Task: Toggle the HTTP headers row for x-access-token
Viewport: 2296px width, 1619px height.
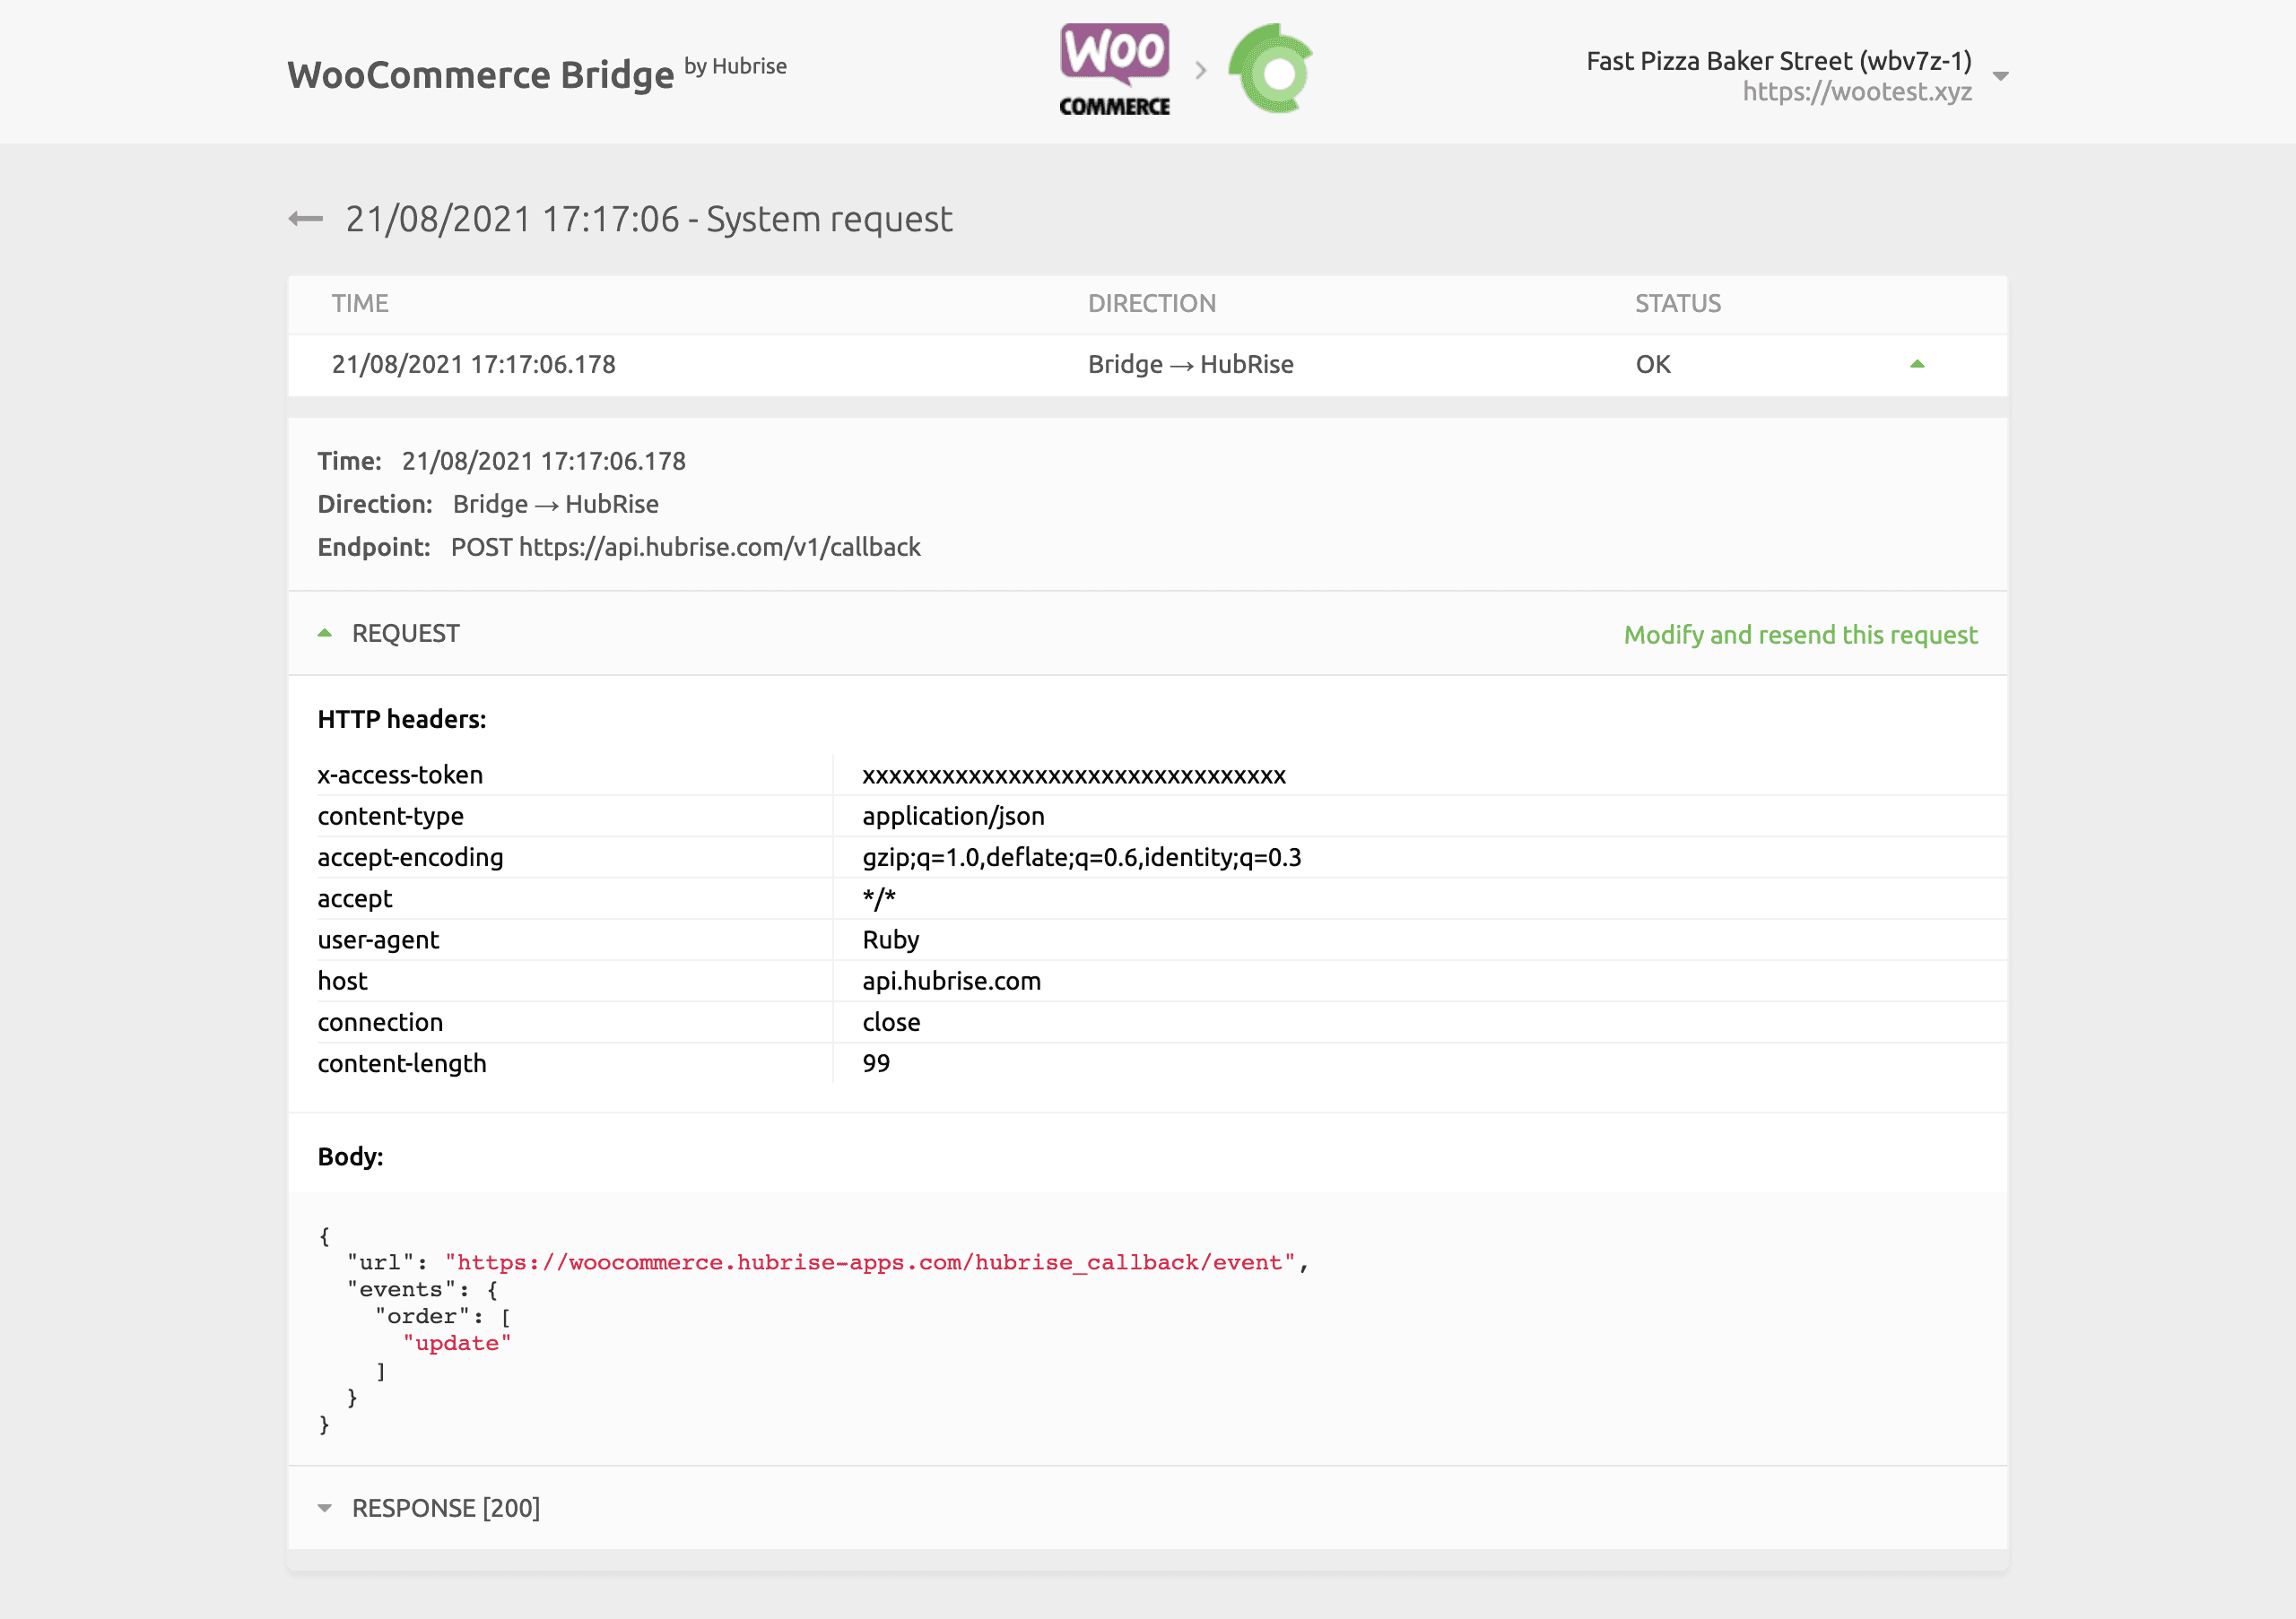Action: click(x=400, y=775)
